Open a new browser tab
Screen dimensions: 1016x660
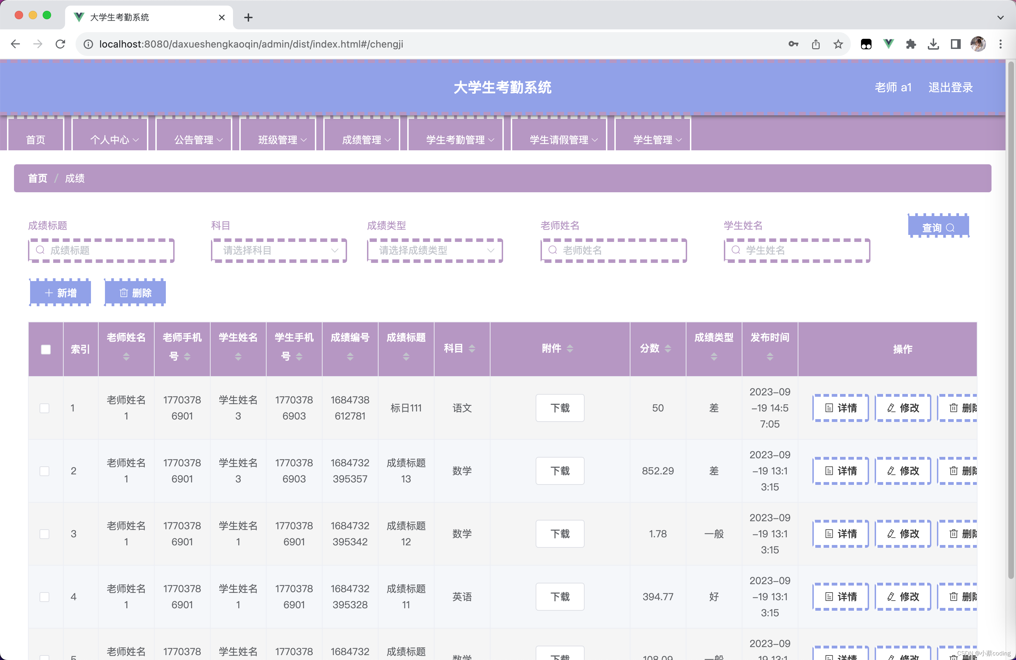click(248, 17)
